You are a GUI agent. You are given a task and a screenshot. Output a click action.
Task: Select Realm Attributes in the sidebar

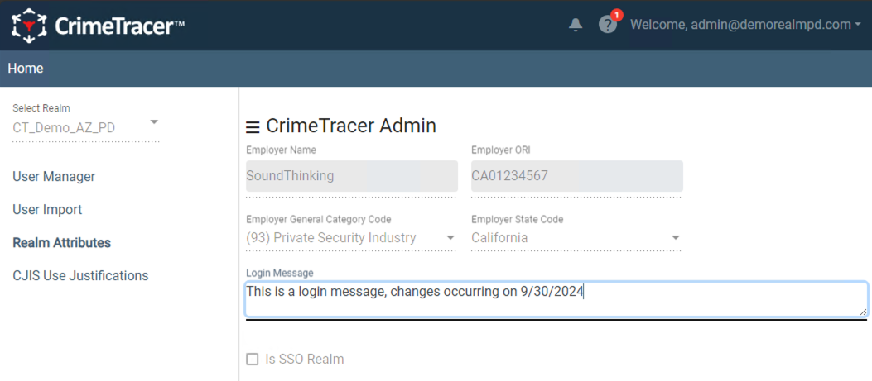pos(62,243)
